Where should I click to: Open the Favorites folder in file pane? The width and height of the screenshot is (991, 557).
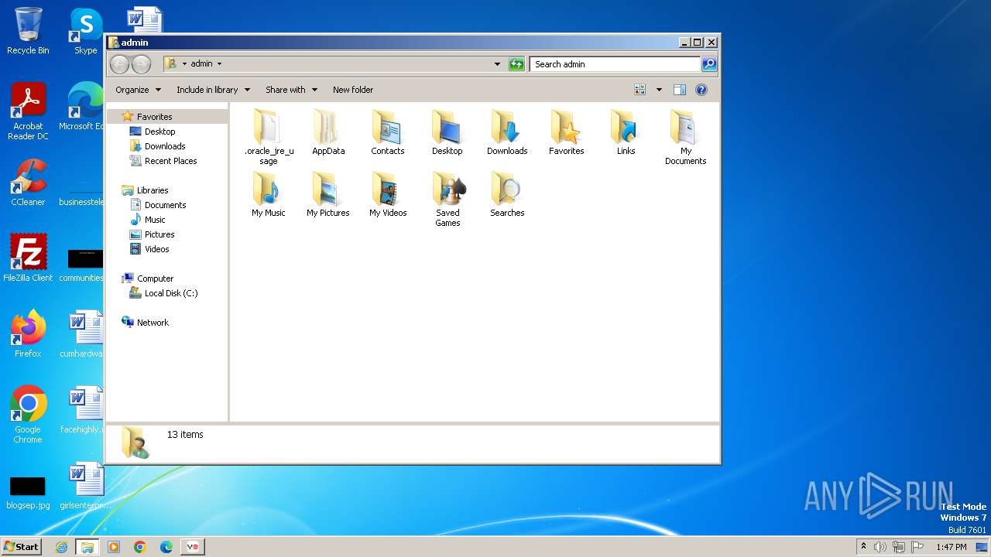coord(567,133)
